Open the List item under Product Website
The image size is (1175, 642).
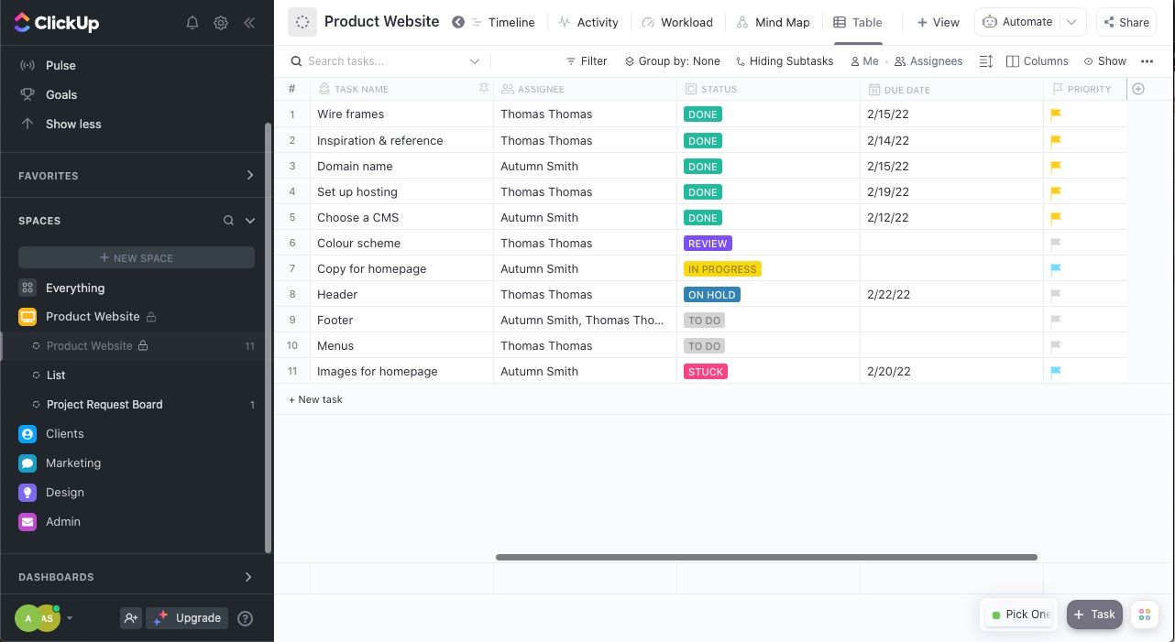click(56, 375)
